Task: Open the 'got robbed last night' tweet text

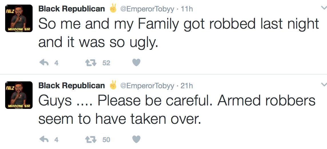Action: [x=178, y=33]
